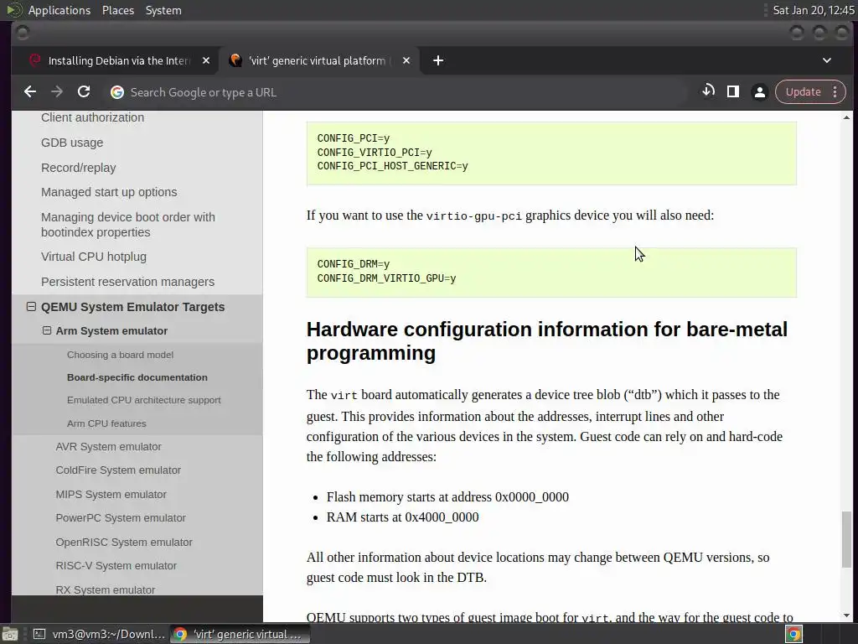Screen dimensions: 858x644
Task: Open the three-dot Chrome menu
Action: pyautogui.click(x=835, y=92)
